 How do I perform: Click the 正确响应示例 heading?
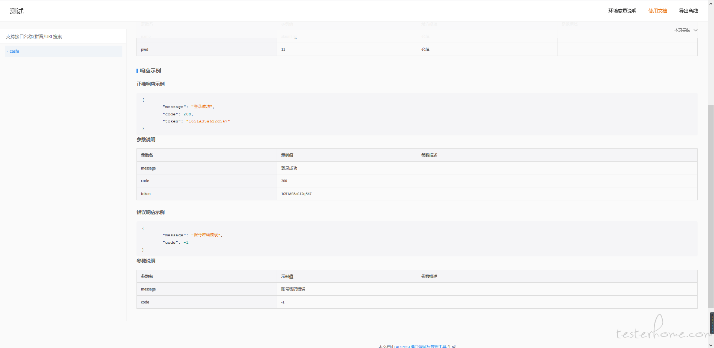tap(151, 84)
